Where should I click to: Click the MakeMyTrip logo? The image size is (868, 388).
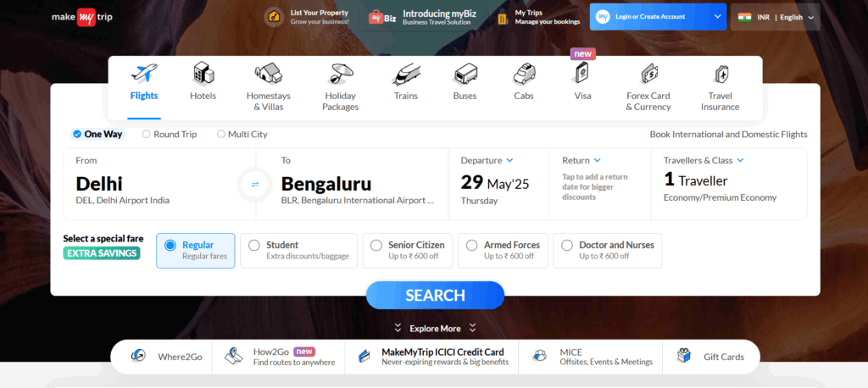82,17
